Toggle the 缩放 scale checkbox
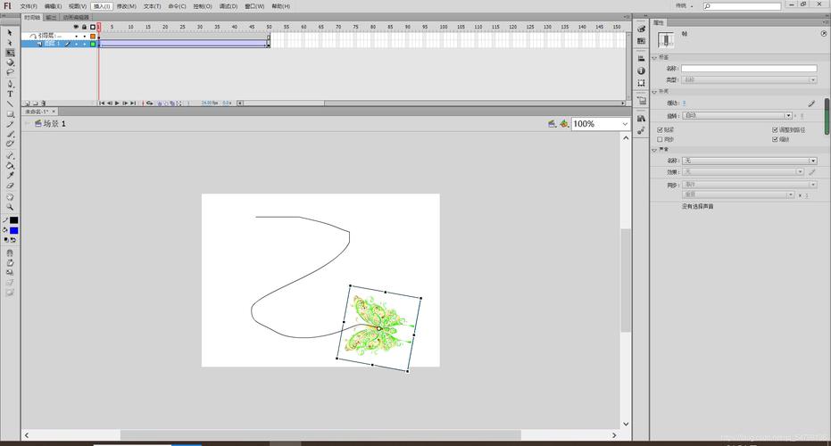Viewport: 831px width, 446px height. pos(775,139)
